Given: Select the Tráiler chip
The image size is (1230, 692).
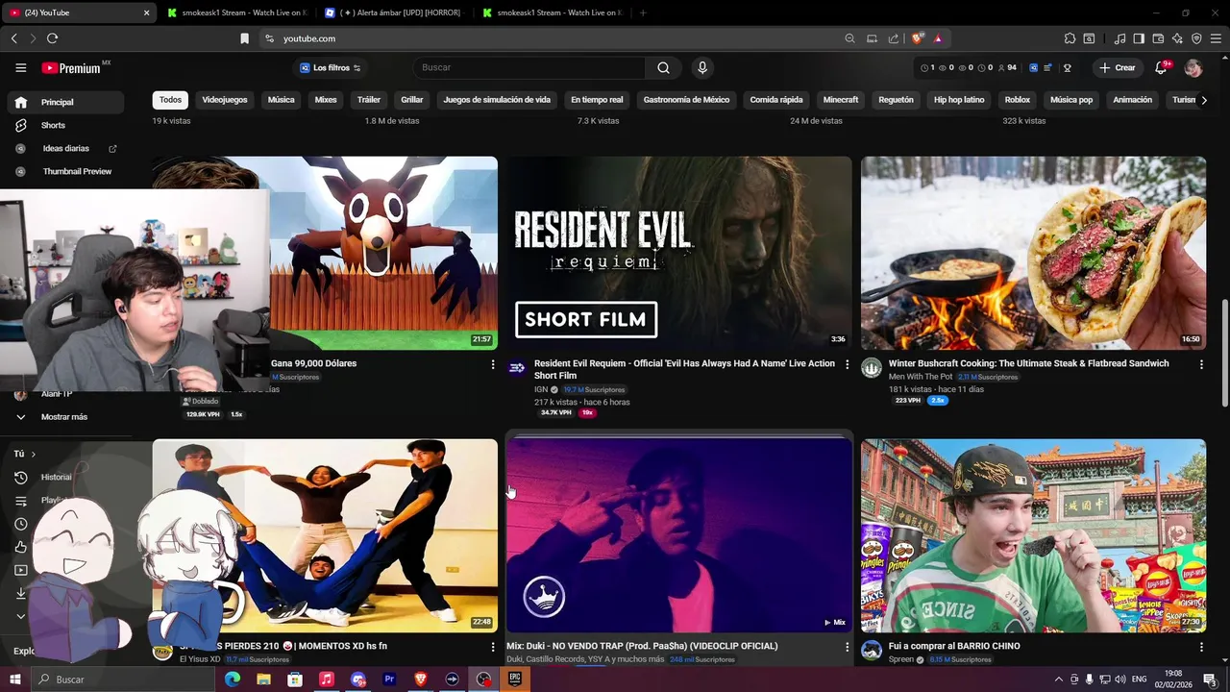Looking at the screenshot, I should pyautogui.click(x=369, y=100).
